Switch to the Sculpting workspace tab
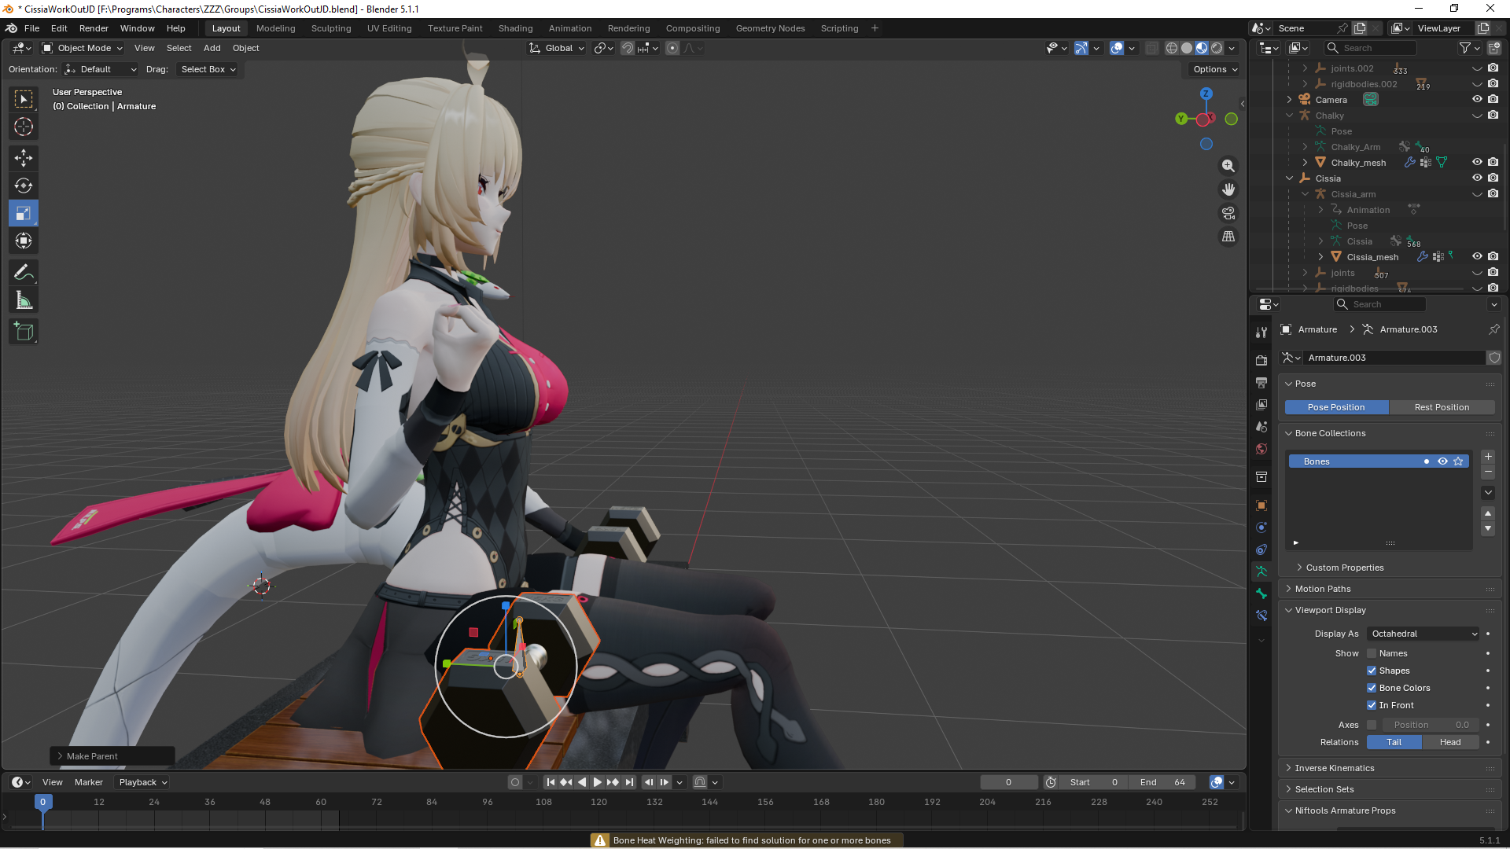The height and width of the screenshot is (849, 1510). click(x=331, y=28)
